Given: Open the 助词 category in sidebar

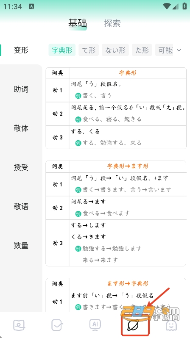Looking at the screenshot, I should [21, 89].
